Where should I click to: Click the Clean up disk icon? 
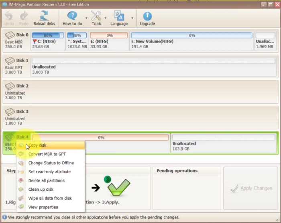click(21, 189)
